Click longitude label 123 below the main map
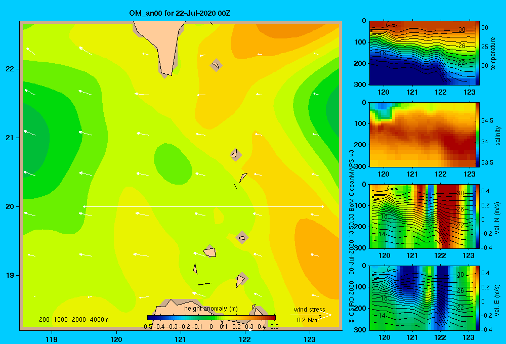506x344 pixels. tap(310, 339)
